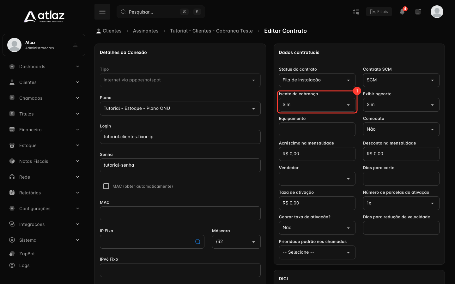The width and height of the screenshot is (455, 284).
Task: Click the Windows logo icon in the top bar
Action: pos(356,12)
